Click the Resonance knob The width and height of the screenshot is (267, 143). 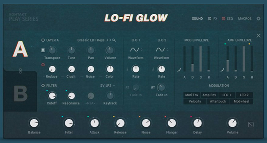(x=71, y=96)
